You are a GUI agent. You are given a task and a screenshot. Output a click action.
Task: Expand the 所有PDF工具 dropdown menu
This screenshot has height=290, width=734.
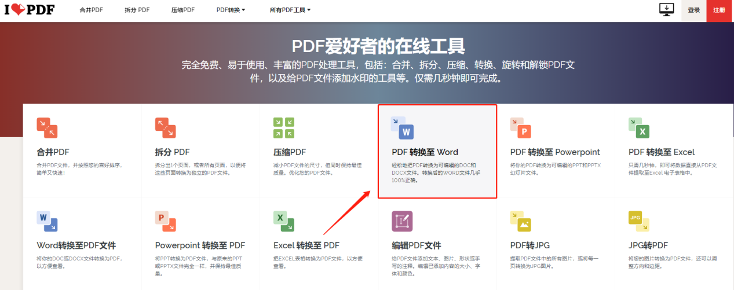coord(290,10)
